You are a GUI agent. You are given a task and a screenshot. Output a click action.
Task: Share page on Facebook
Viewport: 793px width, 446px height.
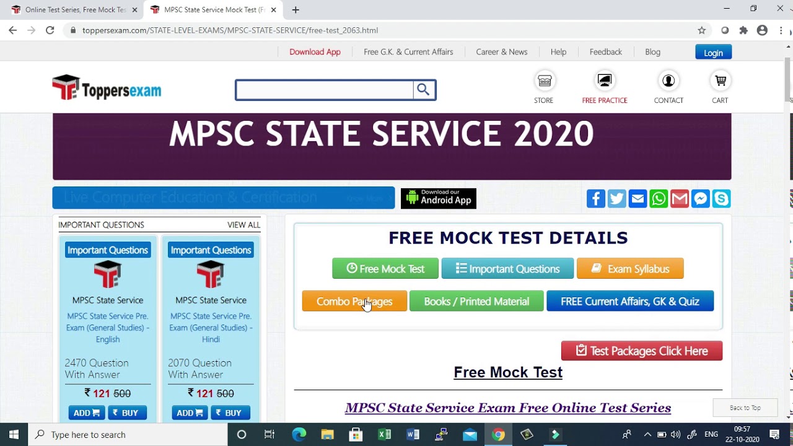click(x=596, y=199)
